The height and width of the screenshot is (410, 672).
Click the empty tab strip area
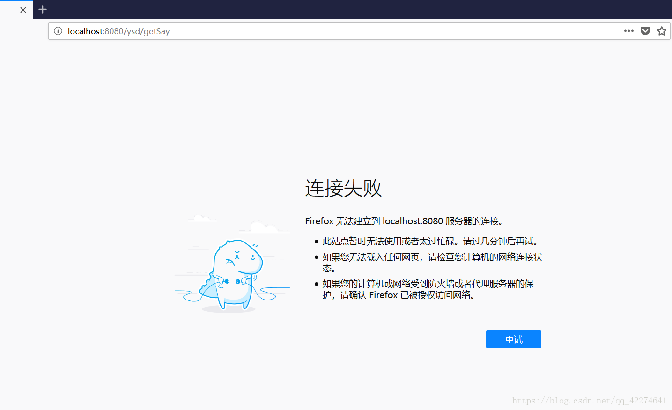328,9
